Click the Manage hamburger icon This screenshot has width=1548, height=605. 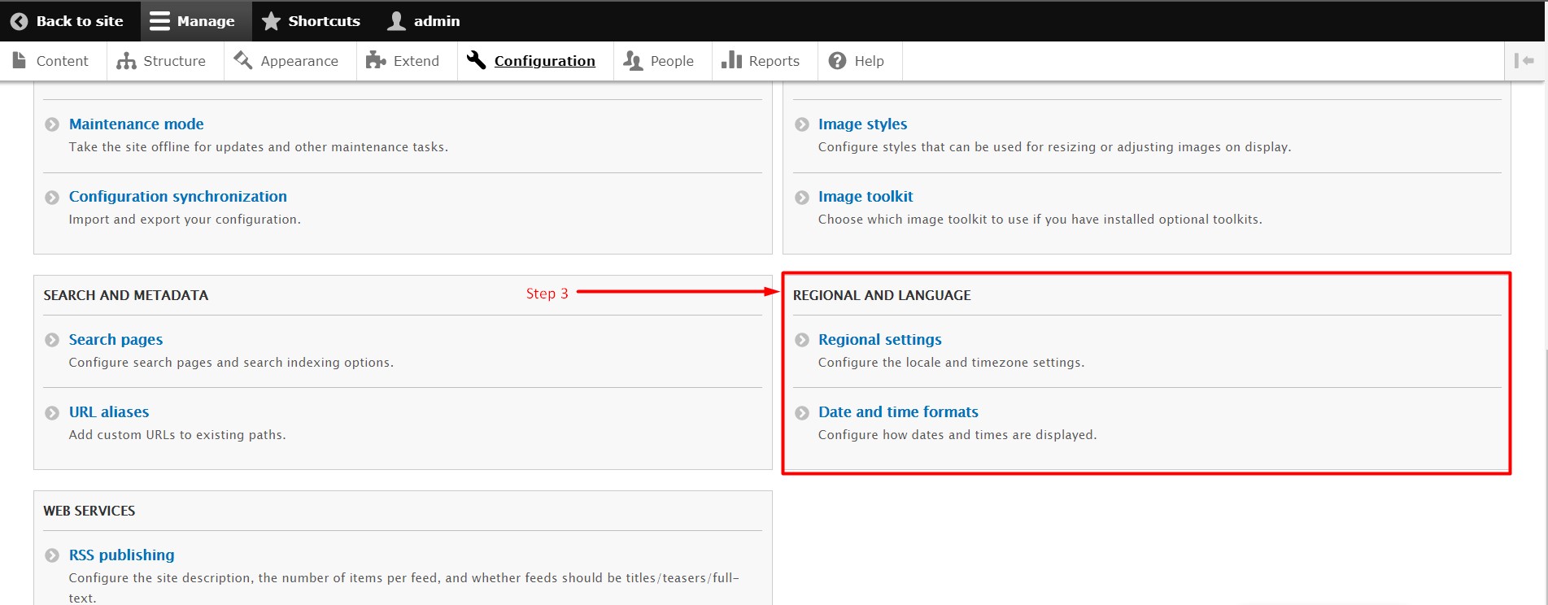point(159,21)
